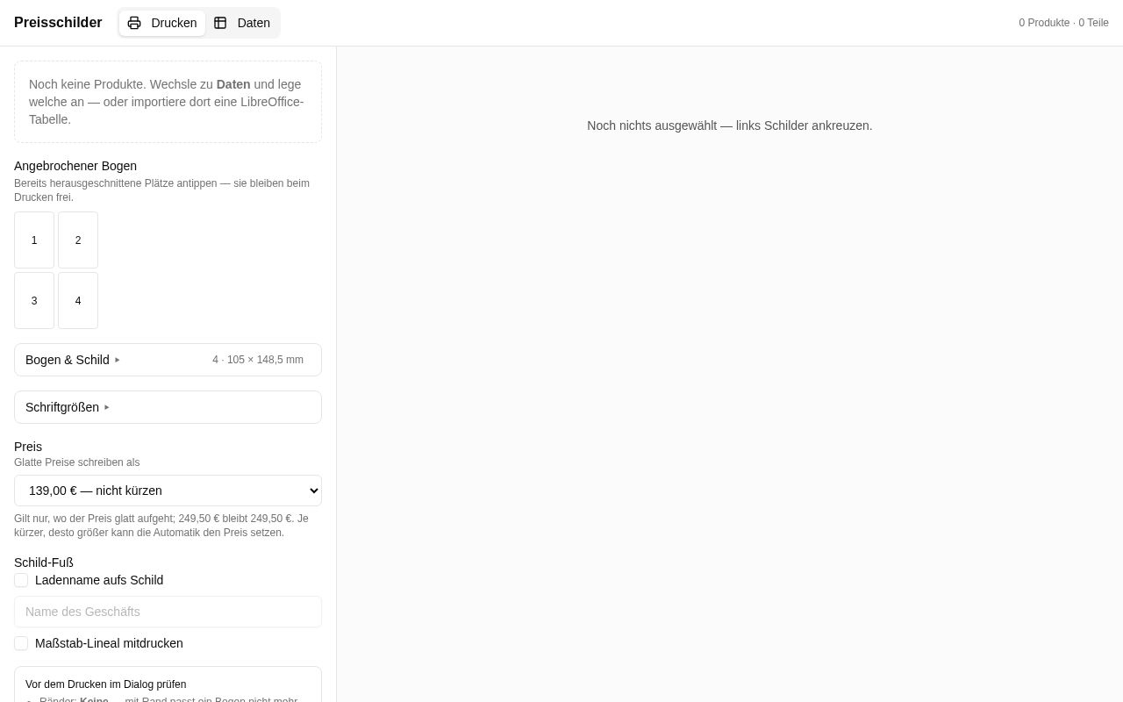1123x702 pixels.
Task: Click the 'Angebrochener Bogen' heading
Action: [x=75, y=166]
